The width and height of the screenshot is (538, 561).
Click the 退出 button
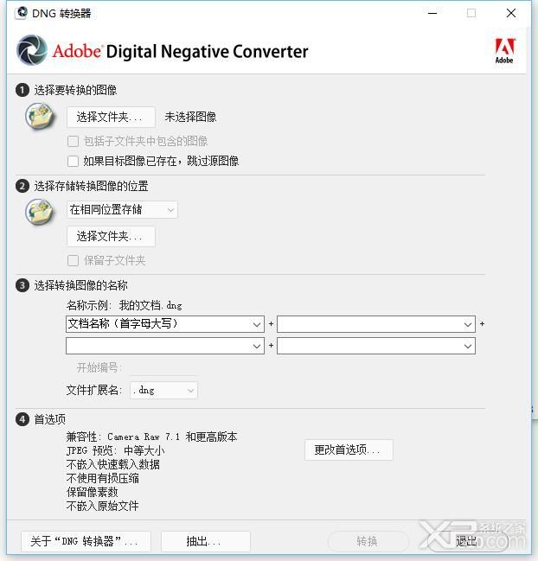(x=467, y=541)
